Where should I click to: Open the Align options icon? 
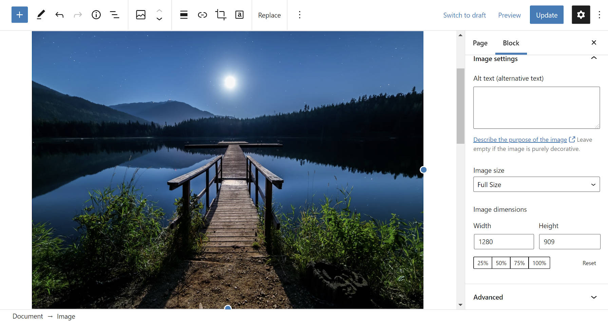point(184,15)
